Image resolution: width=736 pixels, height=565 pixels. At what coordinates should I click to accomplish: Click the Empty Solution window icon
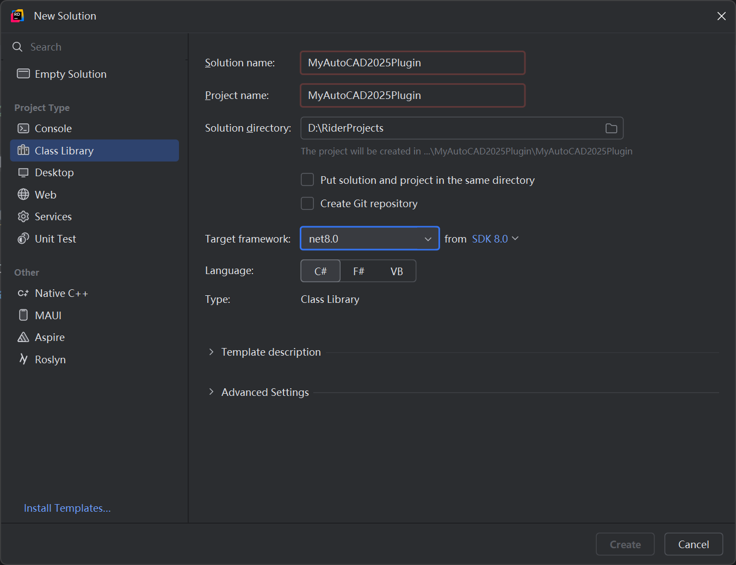click(23, 73)
